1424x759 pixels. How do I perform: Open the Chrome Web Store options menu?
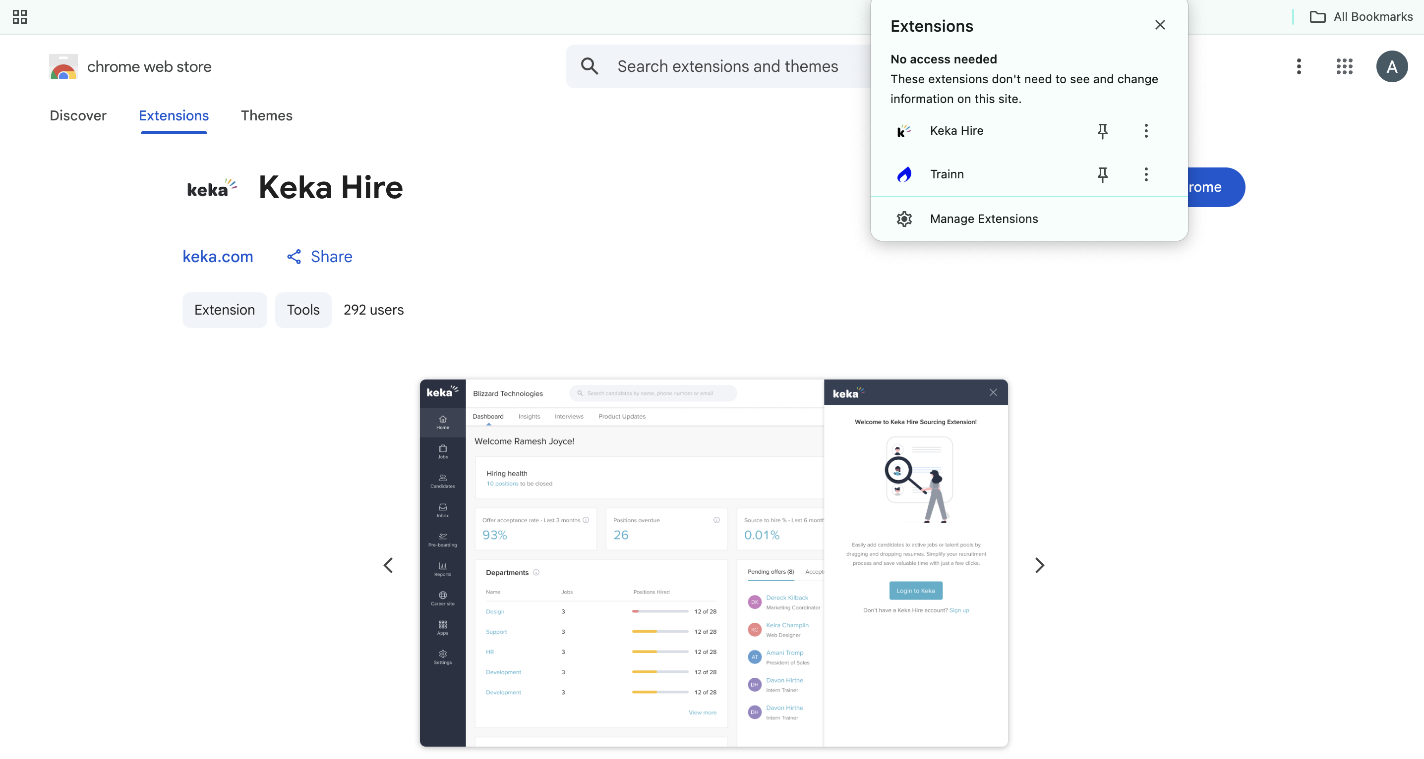pyautogui.click(x=1299, y=66)
